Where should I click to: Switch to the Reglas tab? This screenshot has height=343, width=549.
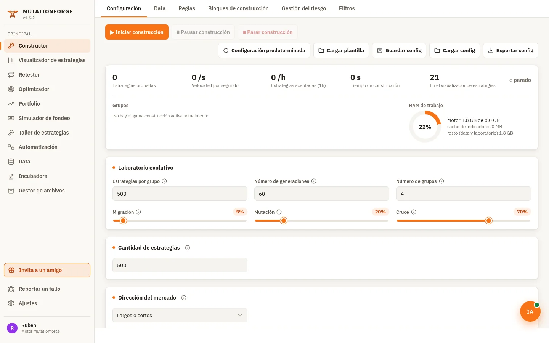point(187,8)
